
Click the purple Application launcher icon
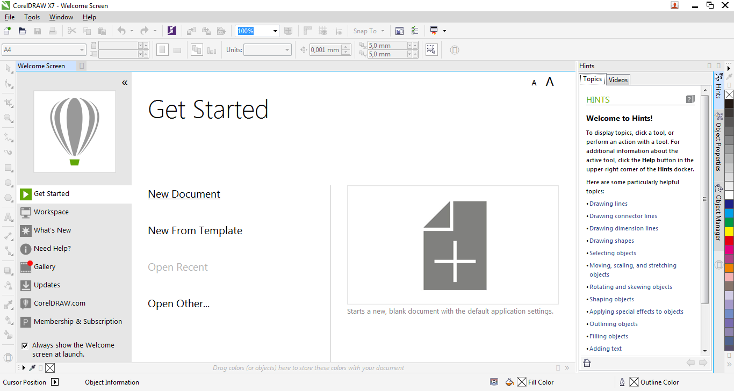[172, 31]
